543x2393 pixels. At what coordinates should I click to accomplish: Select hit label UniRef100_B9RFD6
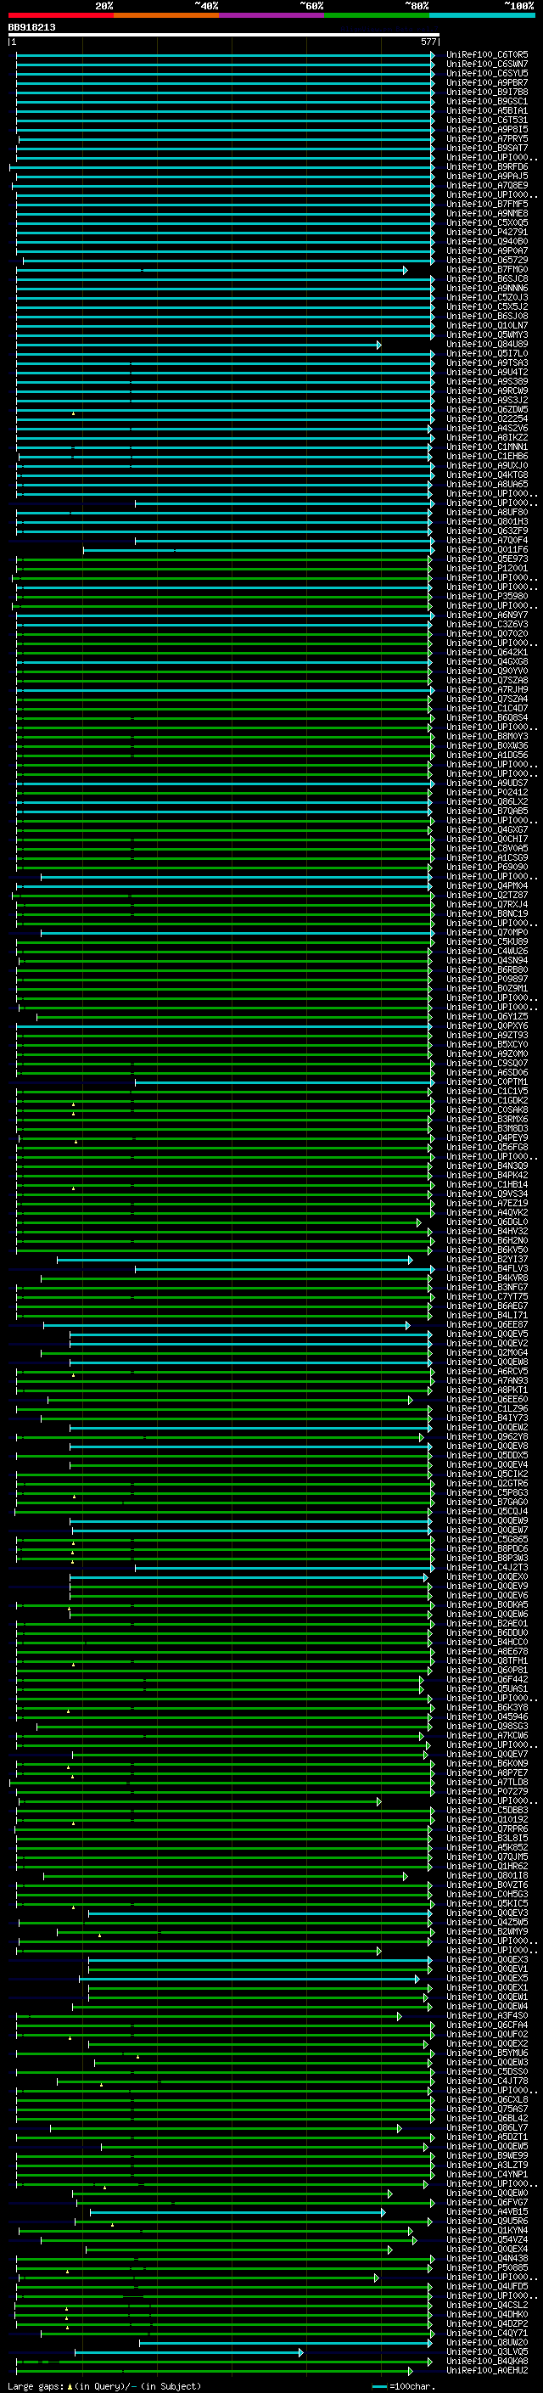[x=487, y=167]
